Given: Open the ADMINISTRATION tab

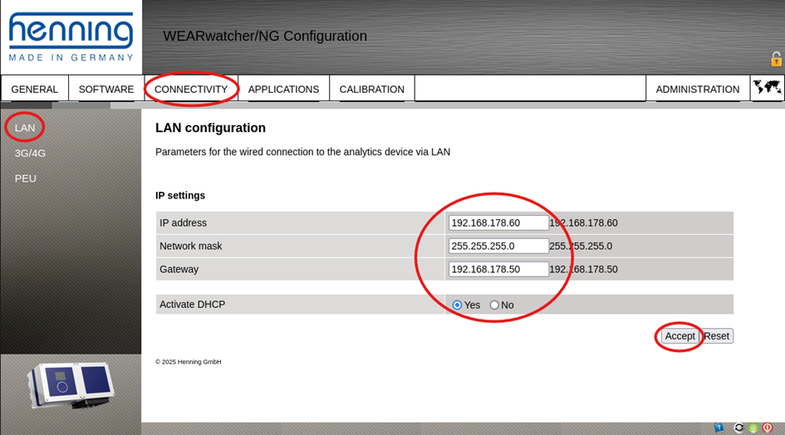Looking at the screenshot, I should pos(697,89).
